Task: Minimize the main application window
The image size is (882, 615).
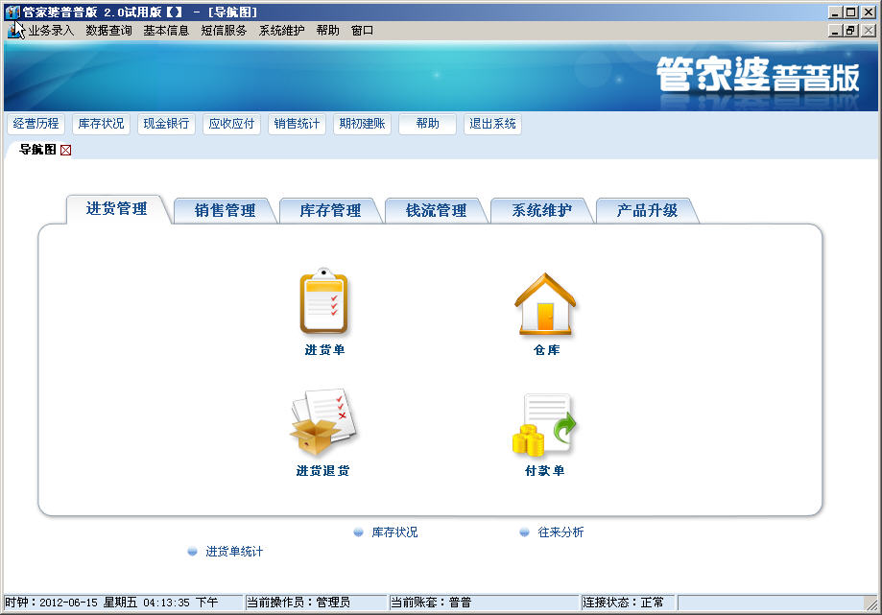Action: point(835,12)
